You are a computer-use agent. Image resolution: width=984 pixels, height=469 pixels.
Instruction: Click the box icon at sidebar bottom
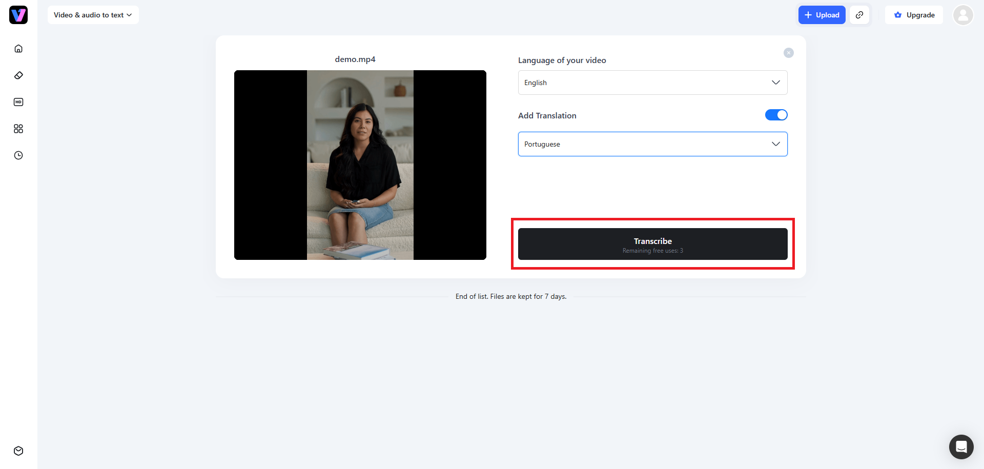pos(18,451)
